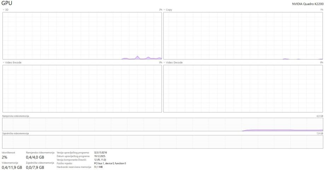This screenshot has height=176, width=325.
Task: Open the Copy engine selector dropdown
Action: coord(168,10)
